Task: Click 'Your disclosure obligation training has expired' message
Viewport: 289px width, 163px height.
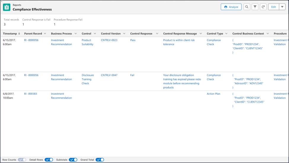Action: click(x=182, y=81)
